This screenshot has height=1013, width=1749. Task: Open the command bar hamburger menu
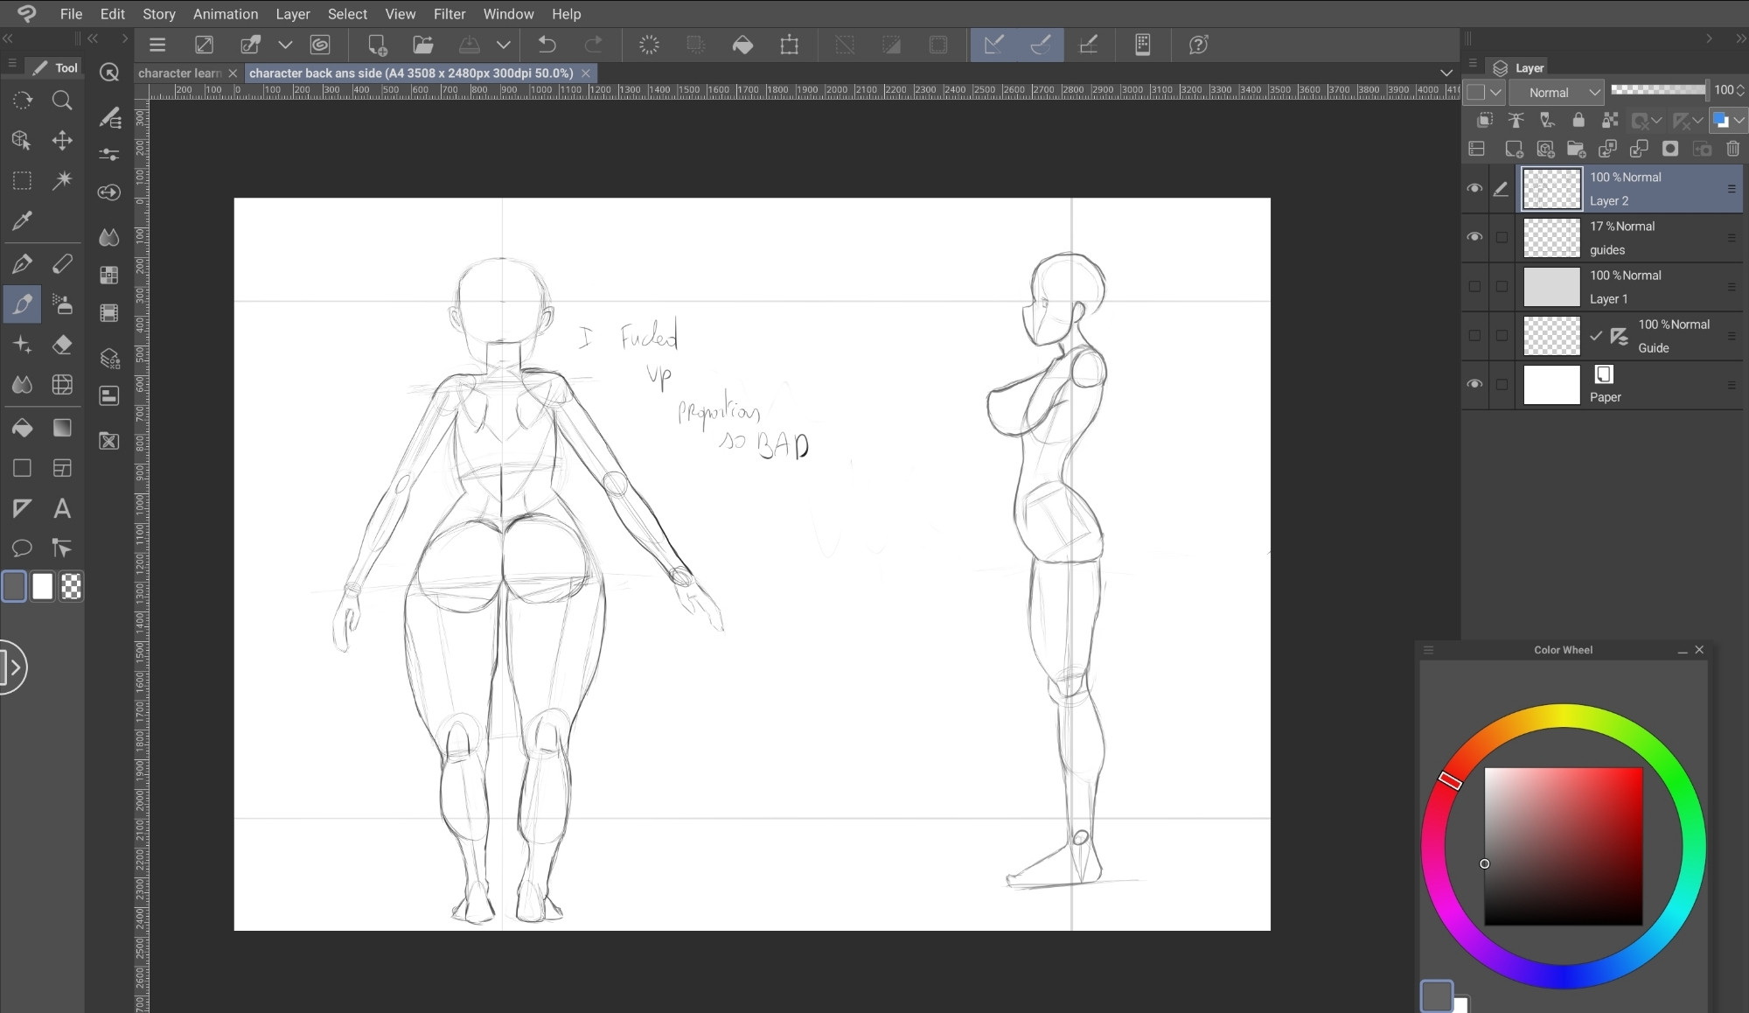click(x=157, y=45)
